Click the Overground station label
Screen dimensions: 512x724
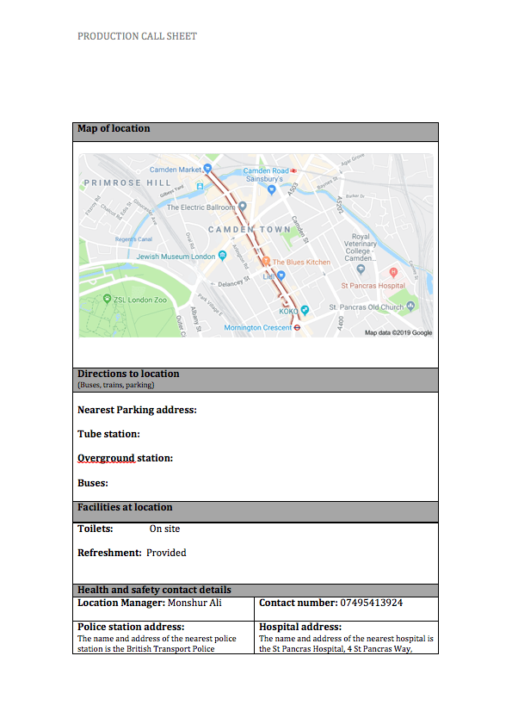pyautogui.click(x=125, y=458)
